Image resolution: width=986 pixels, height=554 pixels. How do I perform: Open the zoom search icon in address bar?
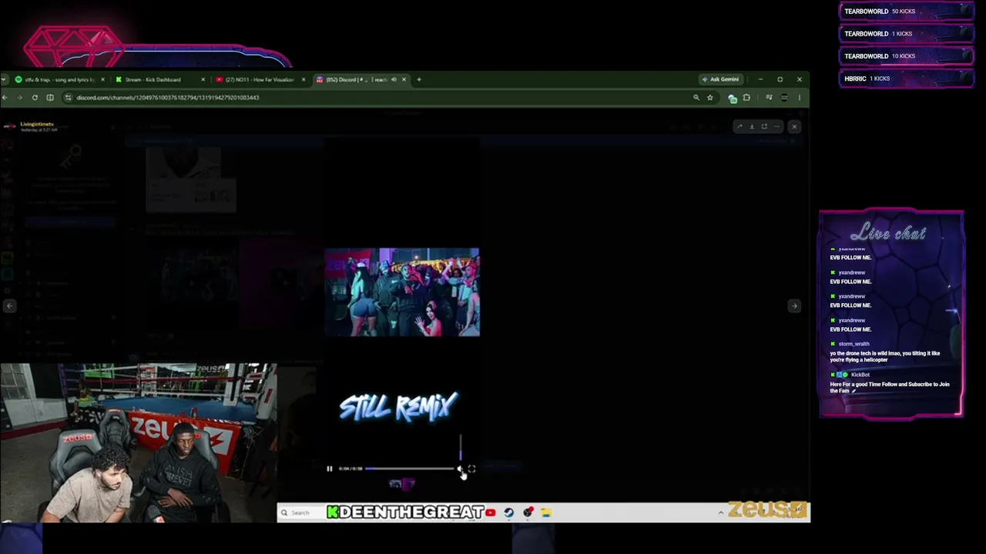pyautogui.click(x=696, y=98)
